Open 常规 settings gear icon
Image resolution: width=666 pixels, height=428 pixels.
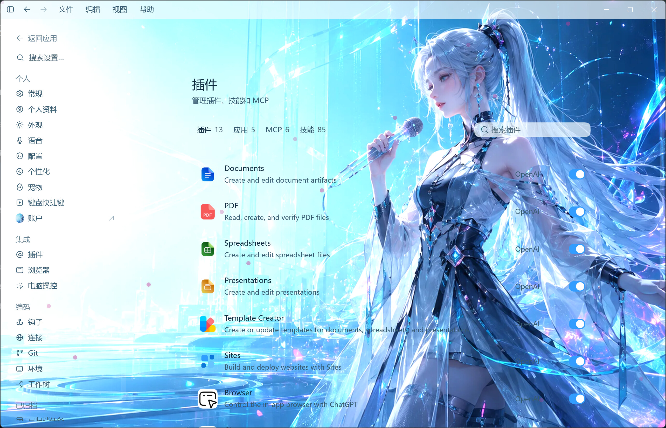(x=19, y=94)
